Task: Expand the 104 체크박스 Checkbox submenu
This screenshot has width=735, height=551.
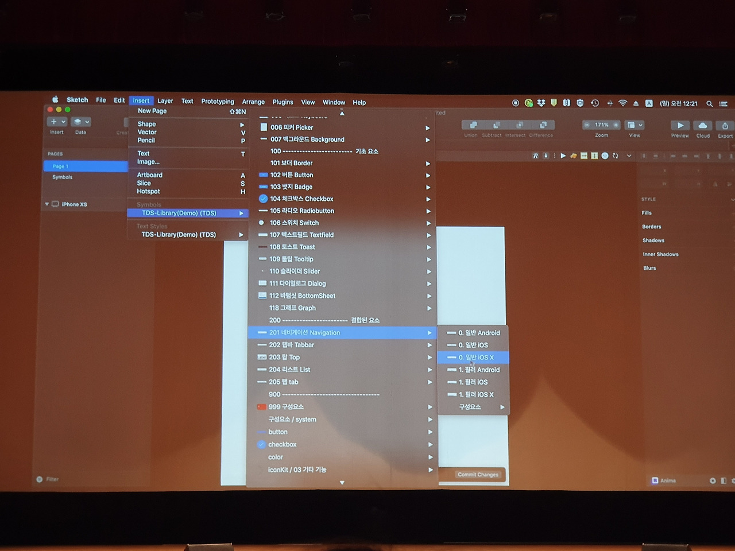Action: coord(428,199)
